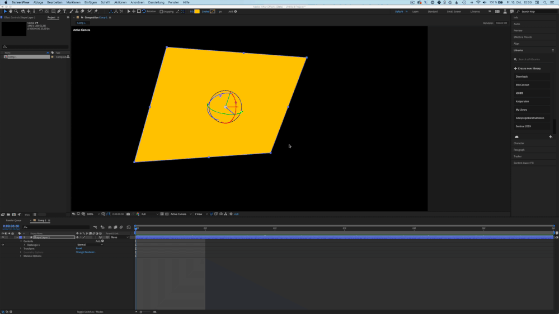Select the Hand tool
Screen dimensions: 559x314
pos(10,11)
